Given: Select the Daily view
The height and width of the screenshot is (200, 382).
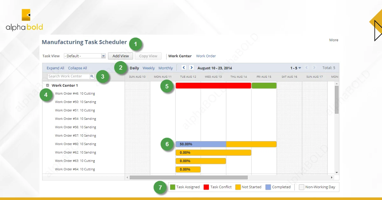Looking at the screenshot, I should click(134, 68).
